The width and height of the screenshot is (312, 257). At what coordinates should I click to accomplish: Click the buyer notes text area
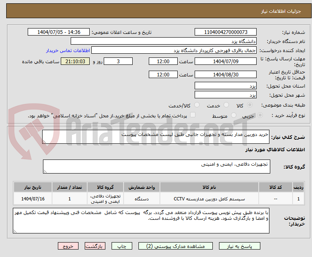click(141, 221)
